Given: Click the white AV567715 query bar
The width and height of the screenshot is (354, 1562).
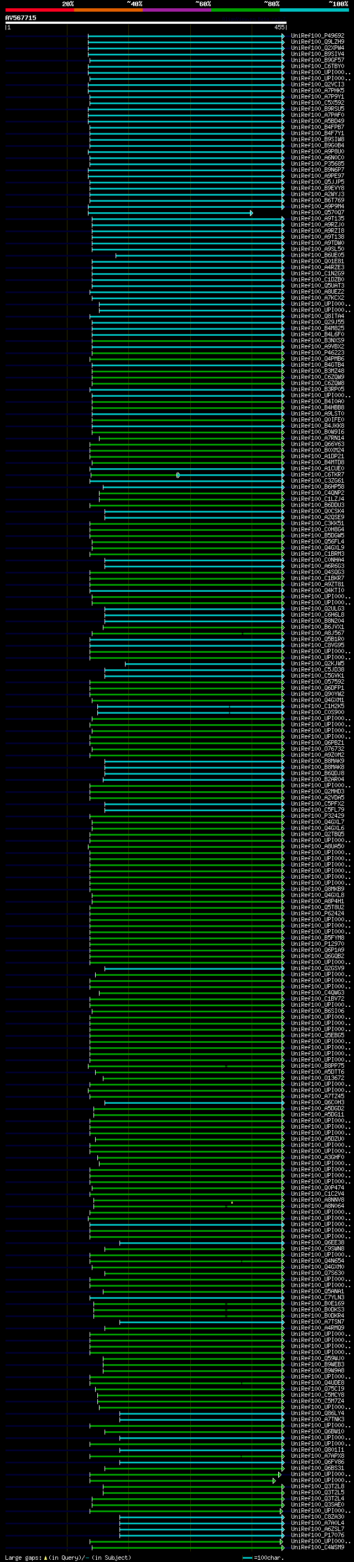Looking at the screenshot, I should tap(146, 22).
